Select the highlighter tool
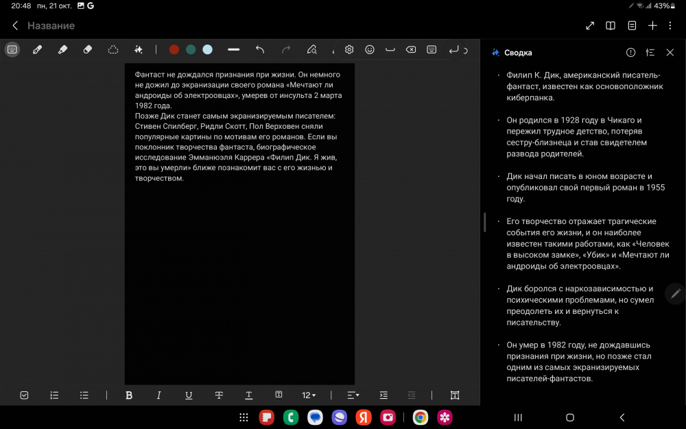 coord(62,49)
